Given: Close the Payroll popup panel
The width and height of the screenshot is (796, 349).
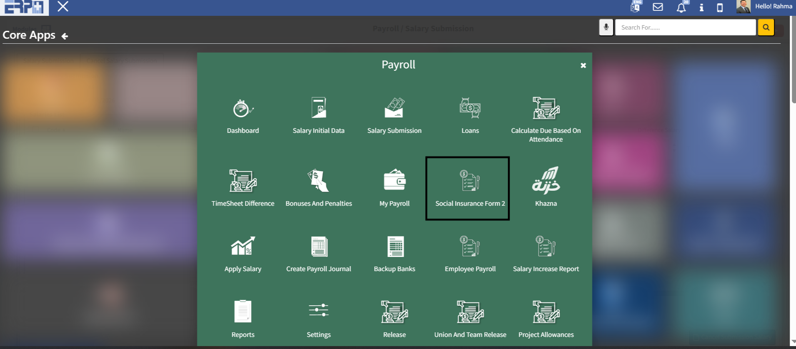Looking at the screenshot, I should 583,65.
